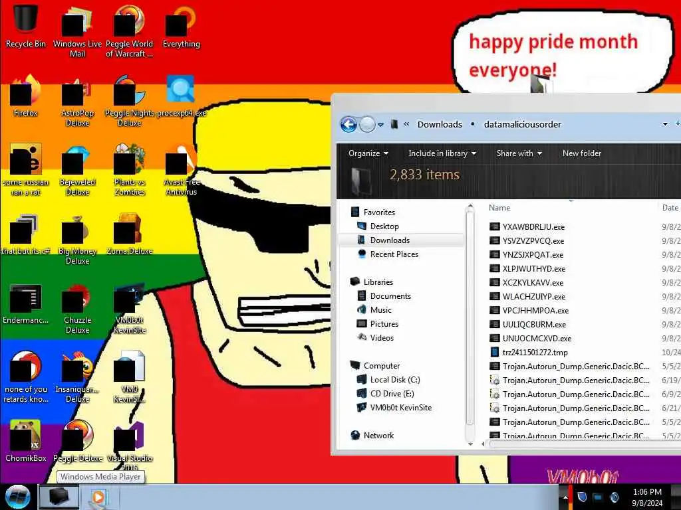Open the Organize dropdown menu
The width and height of the screenshot is (681, 510).
[368, 153]
